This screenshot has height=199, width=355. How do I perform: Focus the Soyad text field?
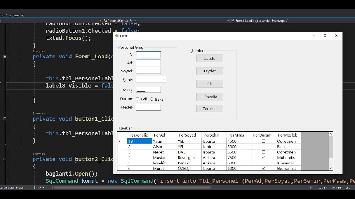(148, 70)
